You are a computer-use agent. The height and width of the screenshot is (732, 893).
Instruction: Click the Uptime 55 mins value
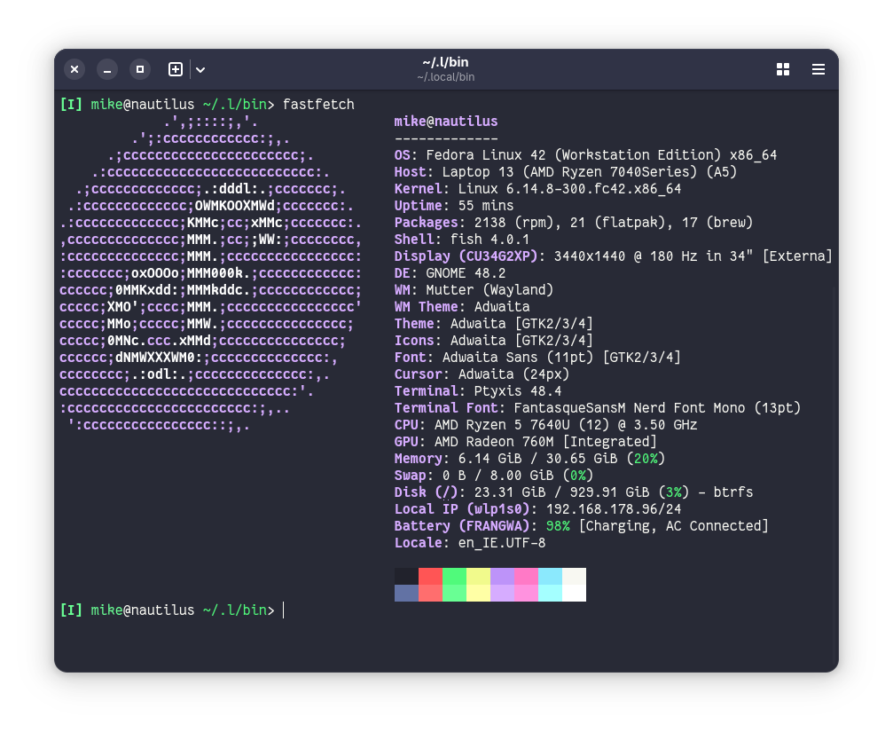pos(486,206)
